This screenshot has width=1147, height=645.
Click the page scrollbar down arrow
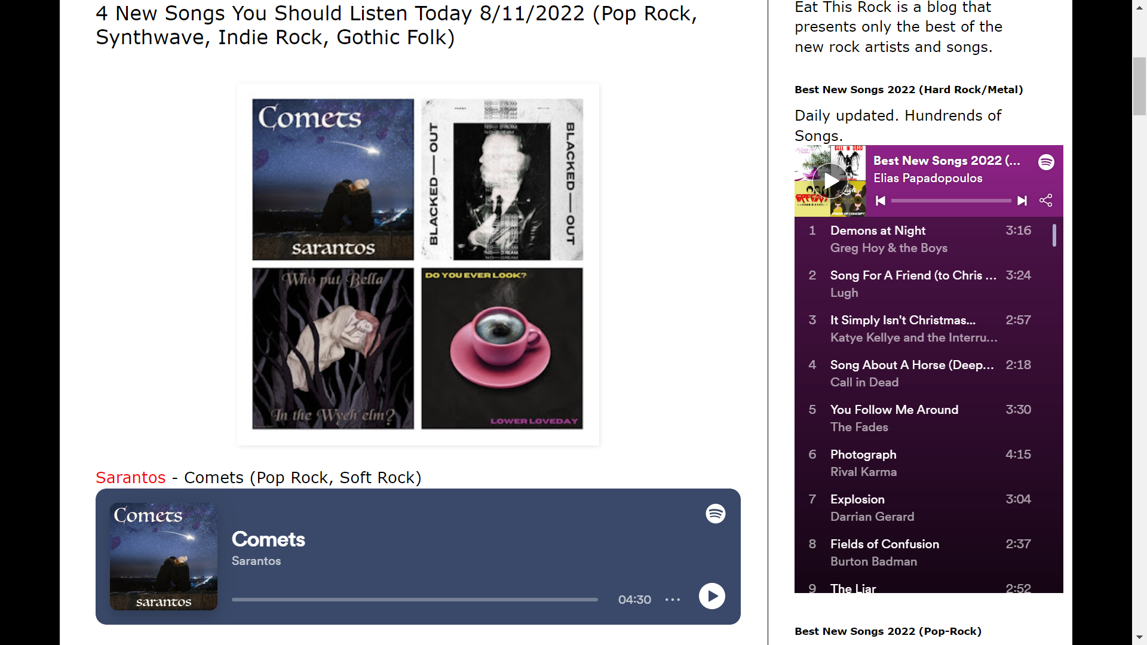pos(1139,637)
